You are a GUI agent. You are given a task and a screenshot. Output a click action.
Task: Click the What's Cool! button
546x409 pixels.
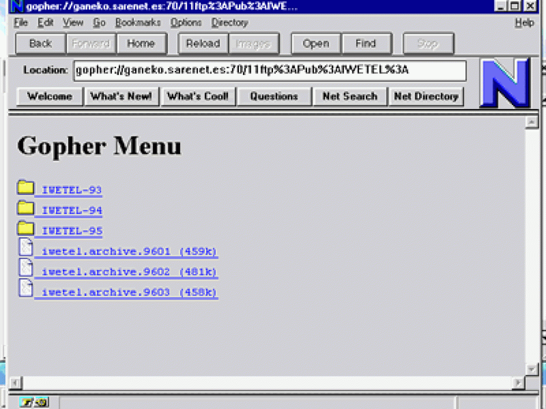tap(198, 96)
